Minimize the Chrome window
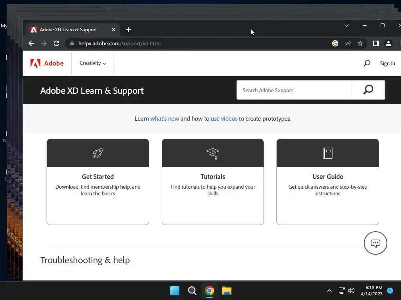This screenshot has height=300, width=401. click(365, 25)
